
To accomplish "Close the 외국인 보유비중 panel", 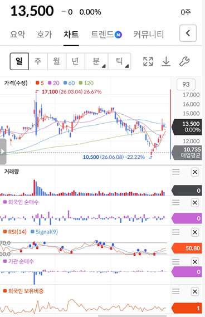I will click(195, 291).
